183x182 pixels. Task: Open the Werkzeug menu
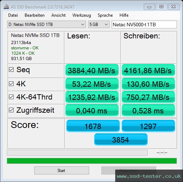click(x=82, y=15)
